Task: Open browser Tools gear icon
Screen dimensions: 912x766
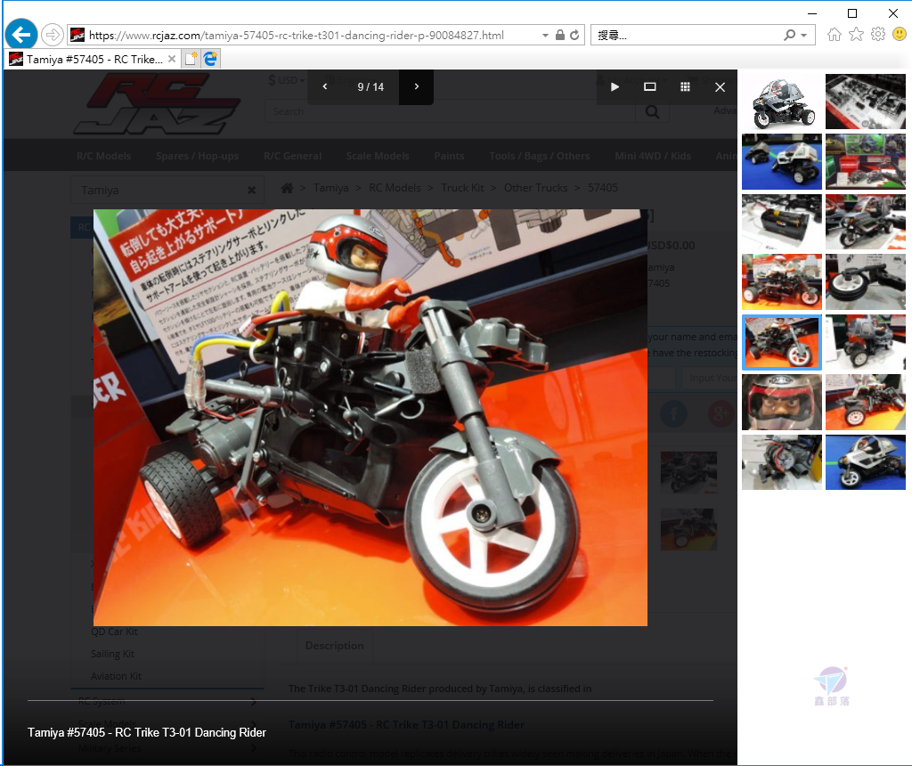Action: click(877, 35)
